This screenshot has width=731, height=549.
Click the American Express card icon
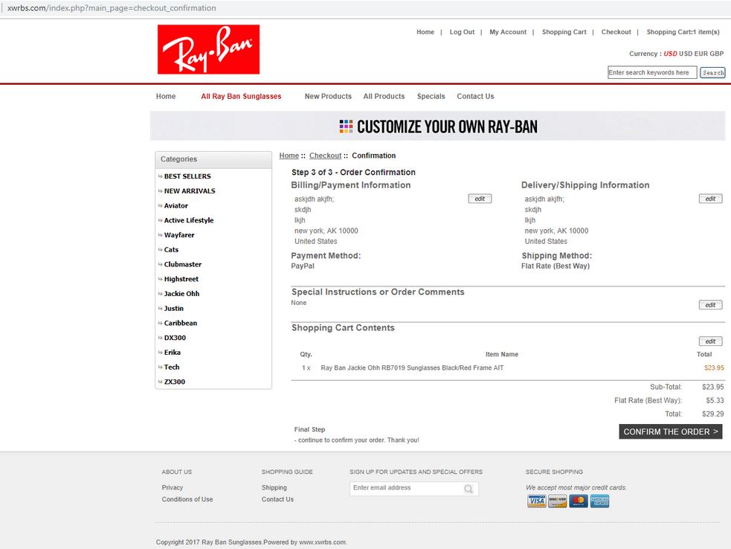point(599,501)
